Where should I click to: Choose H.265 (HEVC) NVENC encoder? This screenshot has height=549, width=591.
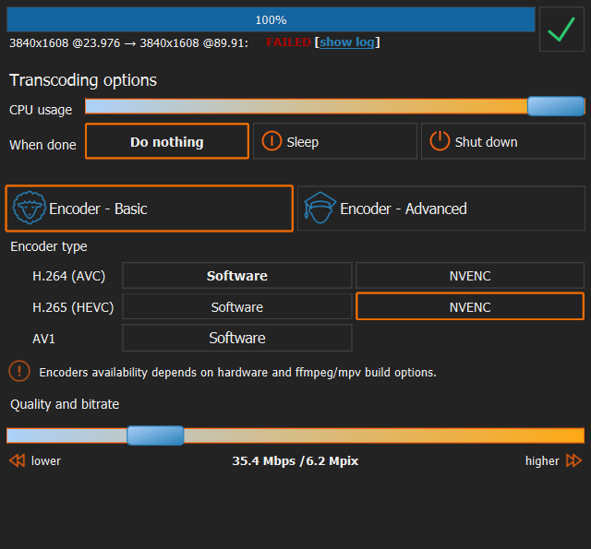(x=470, y=307)
